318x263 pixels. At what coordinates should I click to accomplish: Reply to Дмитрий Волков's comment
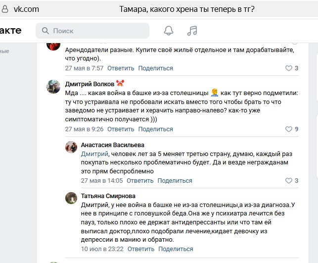pos(121,129)
